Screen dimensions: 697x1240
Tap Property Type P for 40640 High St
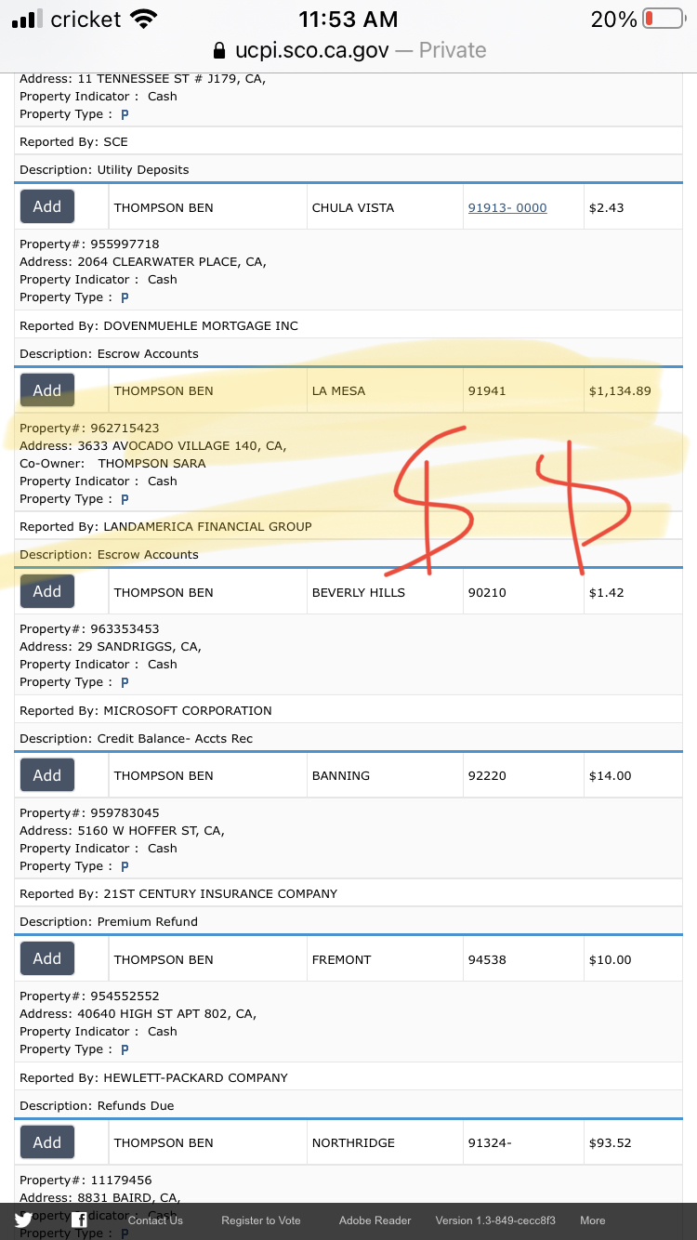click(125, 1049)
